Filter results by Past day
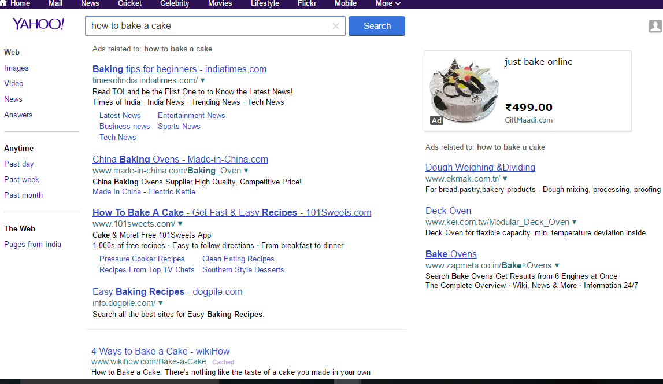 [19, 164]
